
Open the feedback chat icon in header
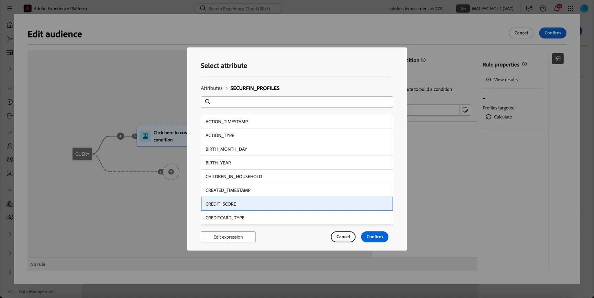(x=529, y=8)
